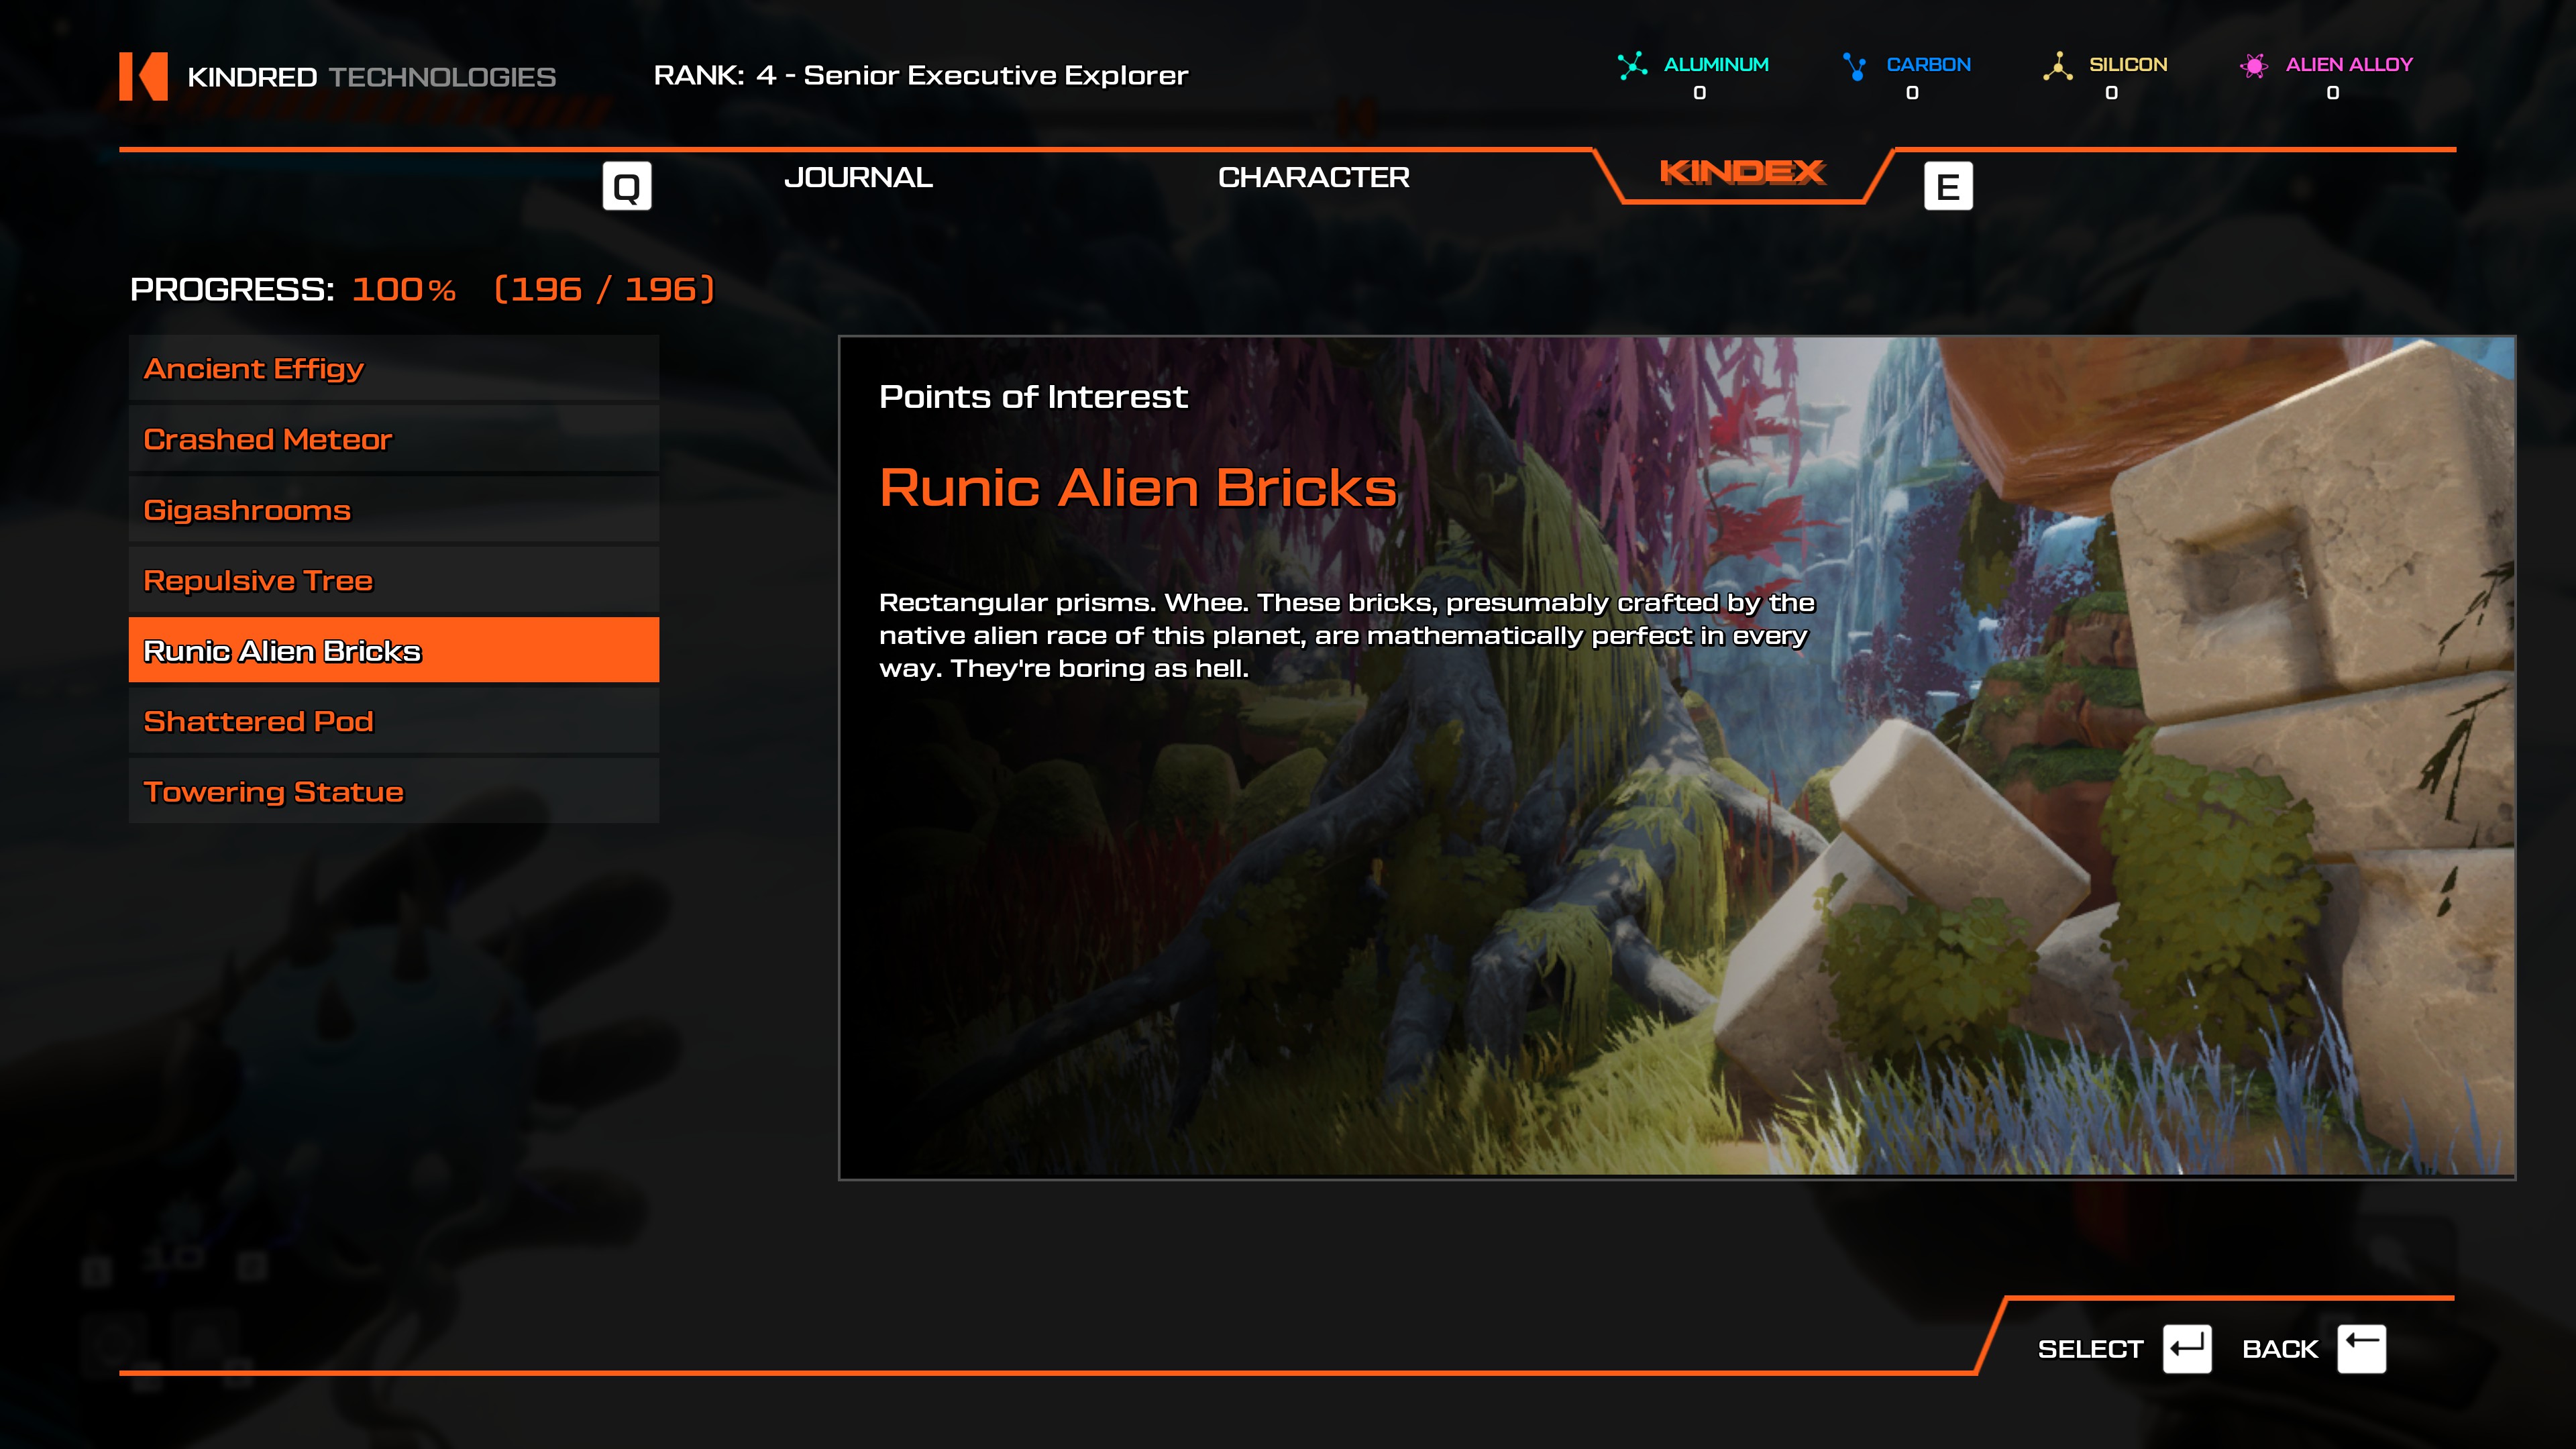Click the Carbon resource icon
Viewport: 2576px width, 1449px height.
tap(1855, 66)
